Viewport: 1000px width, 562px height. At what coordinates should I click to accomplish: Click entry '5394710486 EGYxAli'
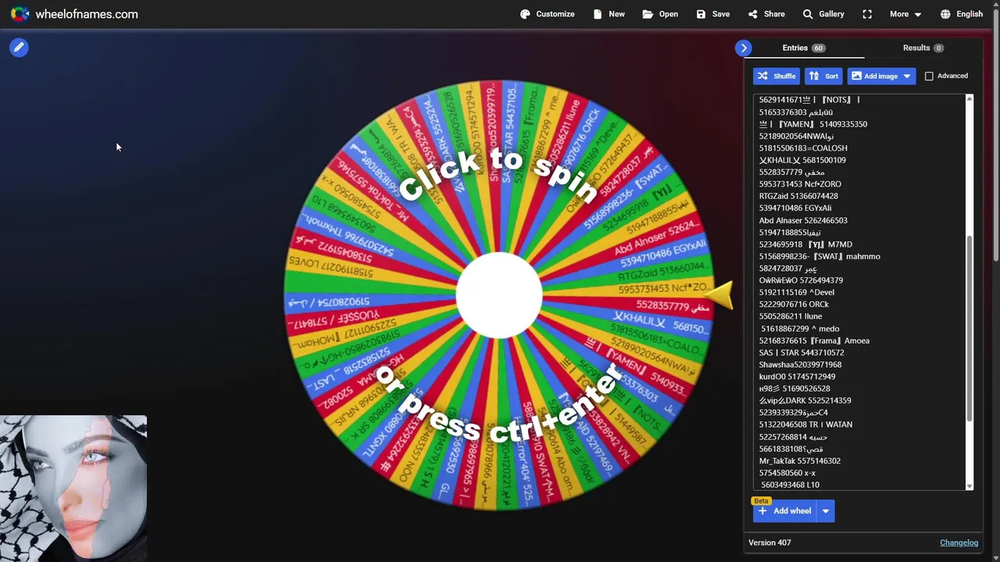click(x=795, y=208)
